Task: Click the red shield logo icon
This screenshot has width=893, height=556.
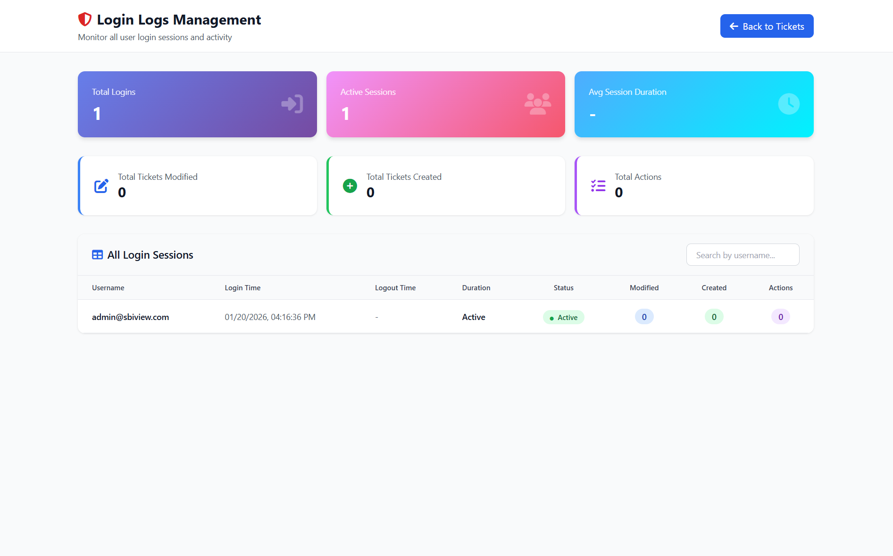Action: coord(84,19)
